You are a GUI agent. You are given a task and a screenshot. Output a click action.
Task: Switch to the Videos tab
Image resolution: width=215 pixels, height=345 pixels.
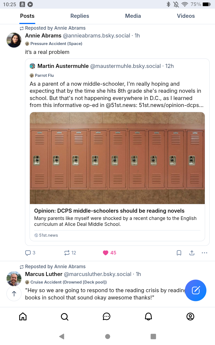[x=186, y=16]
